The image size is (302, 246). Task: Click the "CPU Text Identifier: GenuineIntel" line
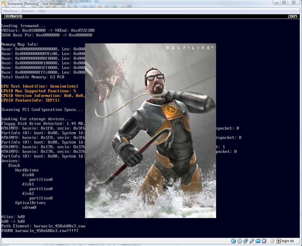[x=40, y=86]
